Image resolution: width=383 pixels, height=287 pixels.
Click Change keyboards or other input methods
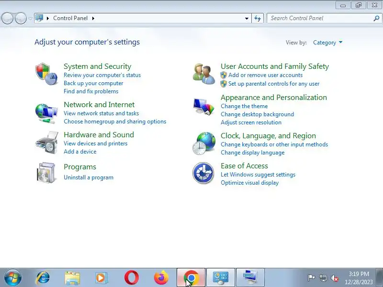[274, 144]
